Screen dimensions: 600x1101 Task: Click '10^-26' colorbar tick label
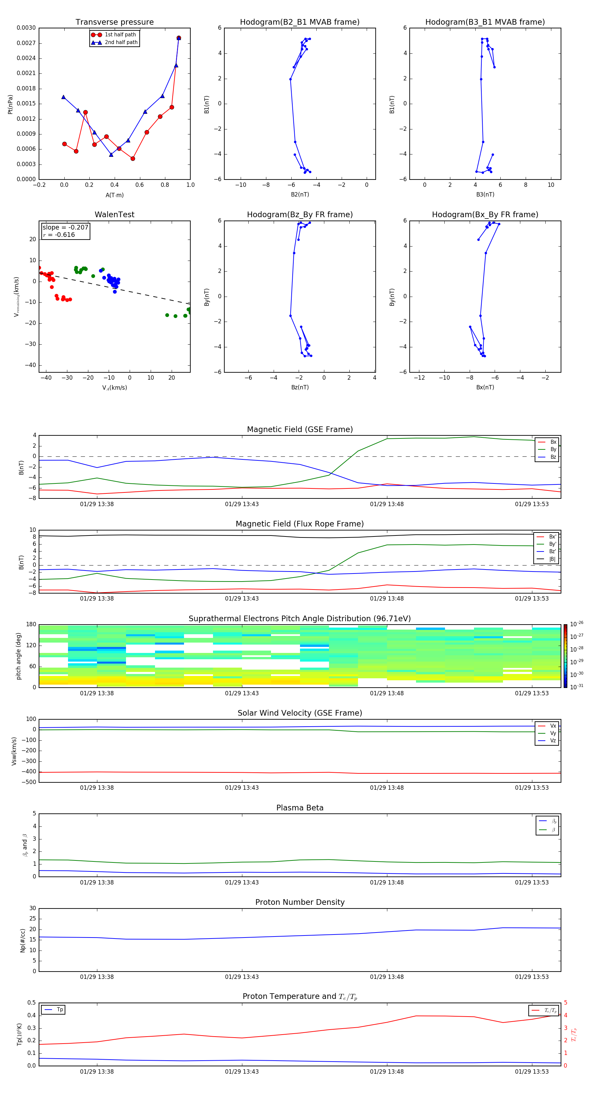pos(577,624)
